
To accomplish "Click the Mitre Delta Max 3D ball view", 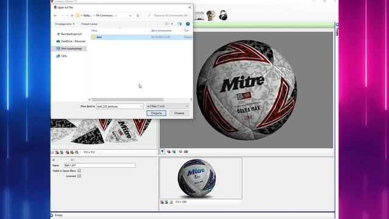I will coord(247,90).
